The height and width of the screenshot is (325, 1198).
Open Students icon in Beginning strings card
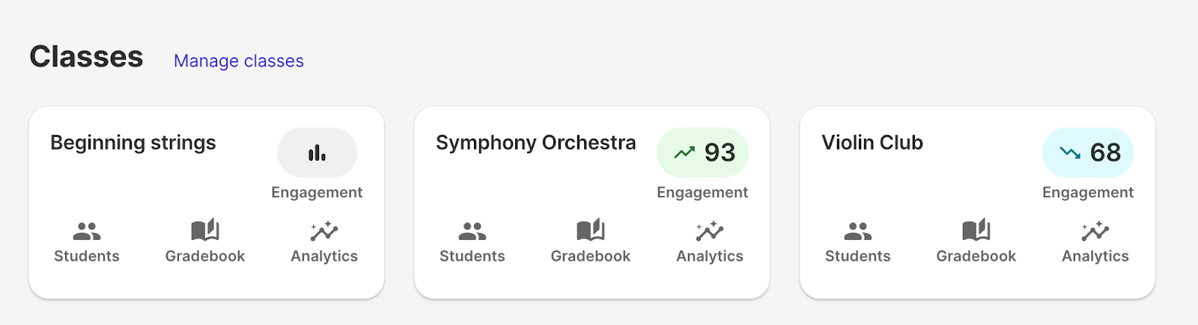(x=87, y=231)
